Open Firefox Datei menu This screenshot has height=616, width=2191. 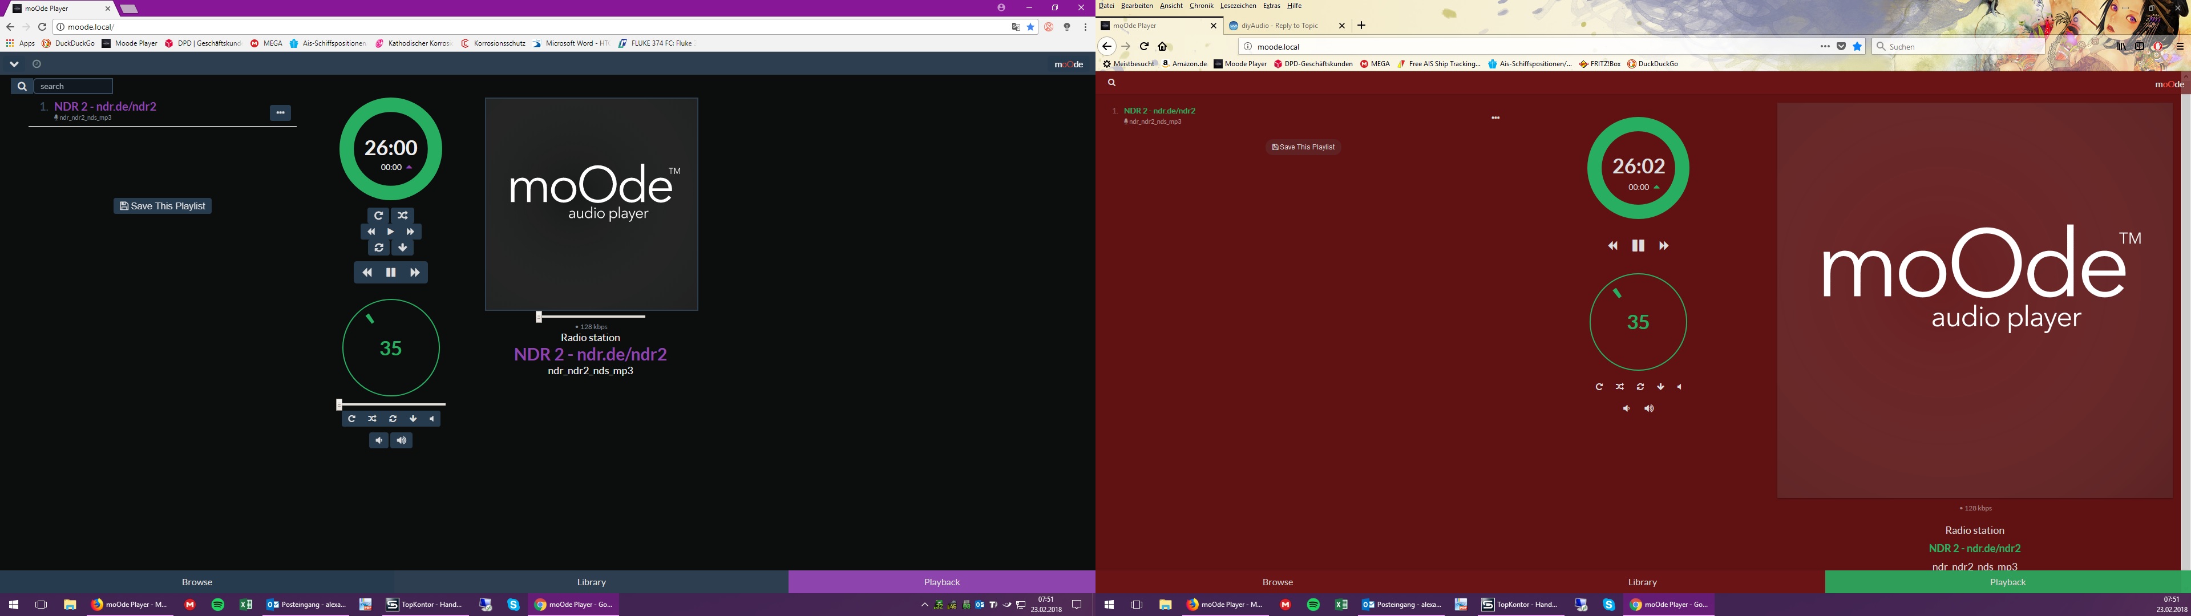tap(1106, 6)
